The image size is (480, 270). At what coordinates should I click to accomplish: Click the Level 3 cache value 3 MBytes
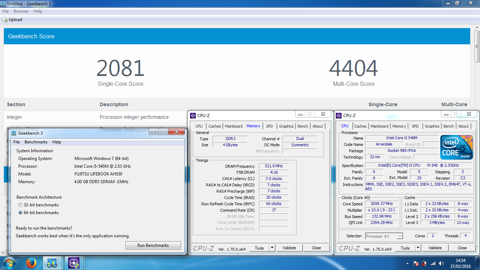point(437,223)
